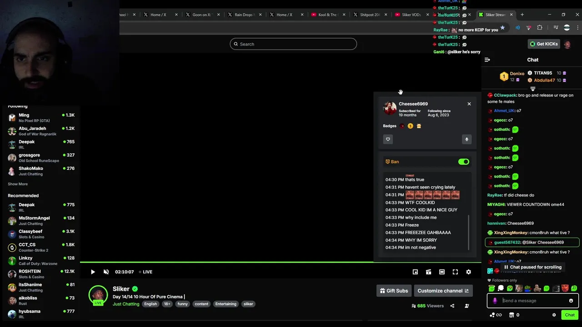Unmute the stream player volume
Screen dimensions: 582x327
tap(106, 272)
